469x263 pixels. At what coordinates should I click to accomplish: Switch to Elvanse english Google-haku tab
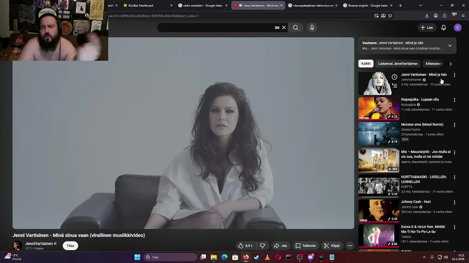tap(368, 5)
